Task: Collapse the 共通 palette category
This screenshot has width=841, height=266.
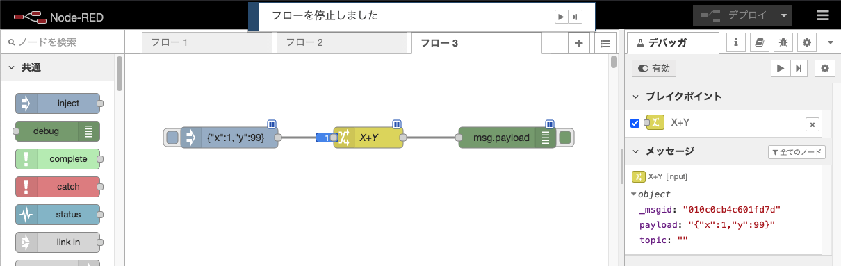Action: (58, 68)
